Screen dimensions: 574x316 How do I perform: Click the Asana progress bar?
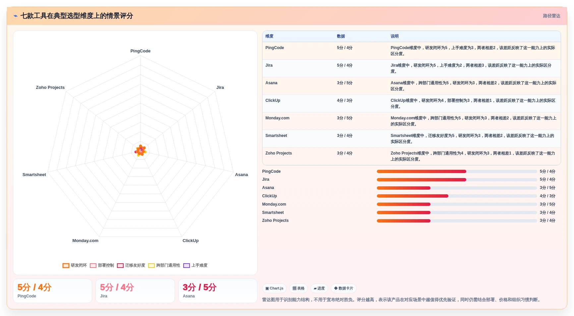pyautogui.click(x=457, y=188)
